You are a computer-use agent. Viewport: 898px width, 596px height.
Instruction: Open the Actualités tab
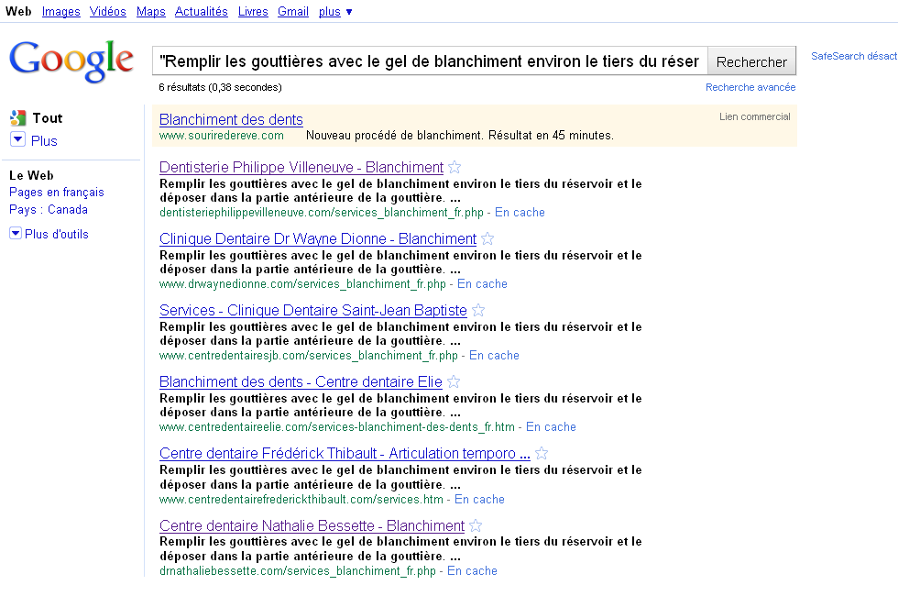tap(201, 11)
